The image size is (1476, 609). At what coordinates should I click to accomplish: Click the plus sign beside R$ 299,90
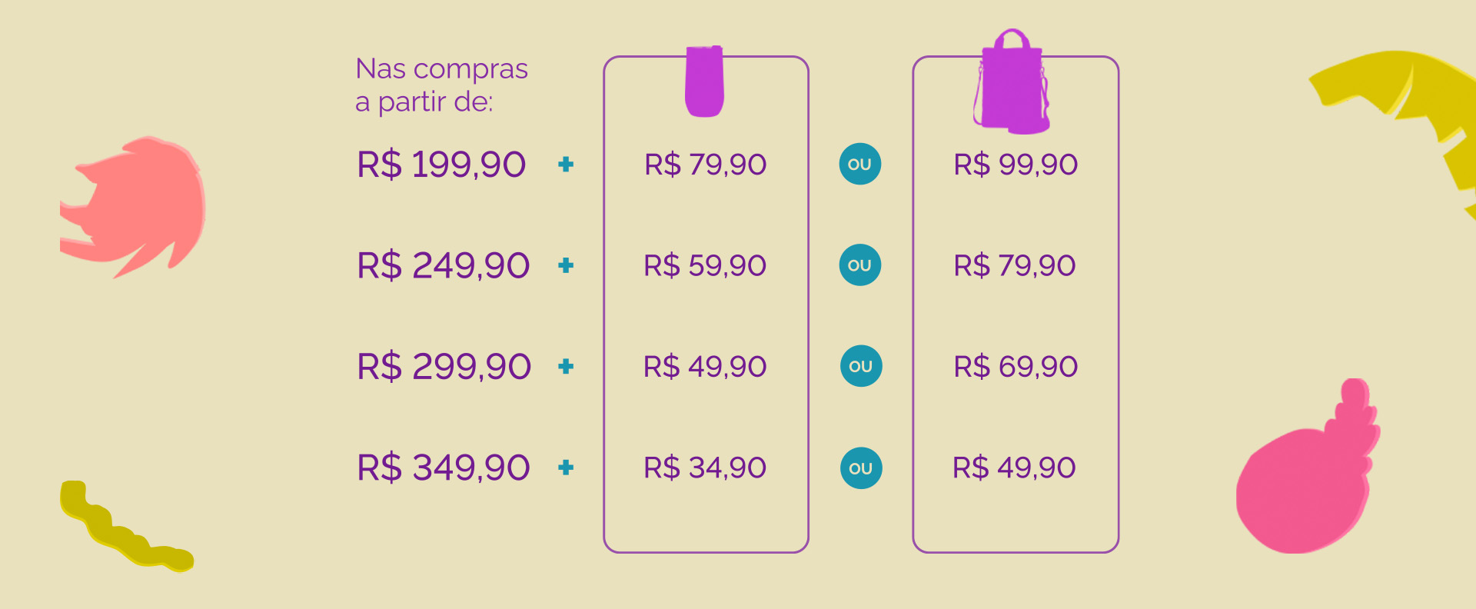click(566, 366)
